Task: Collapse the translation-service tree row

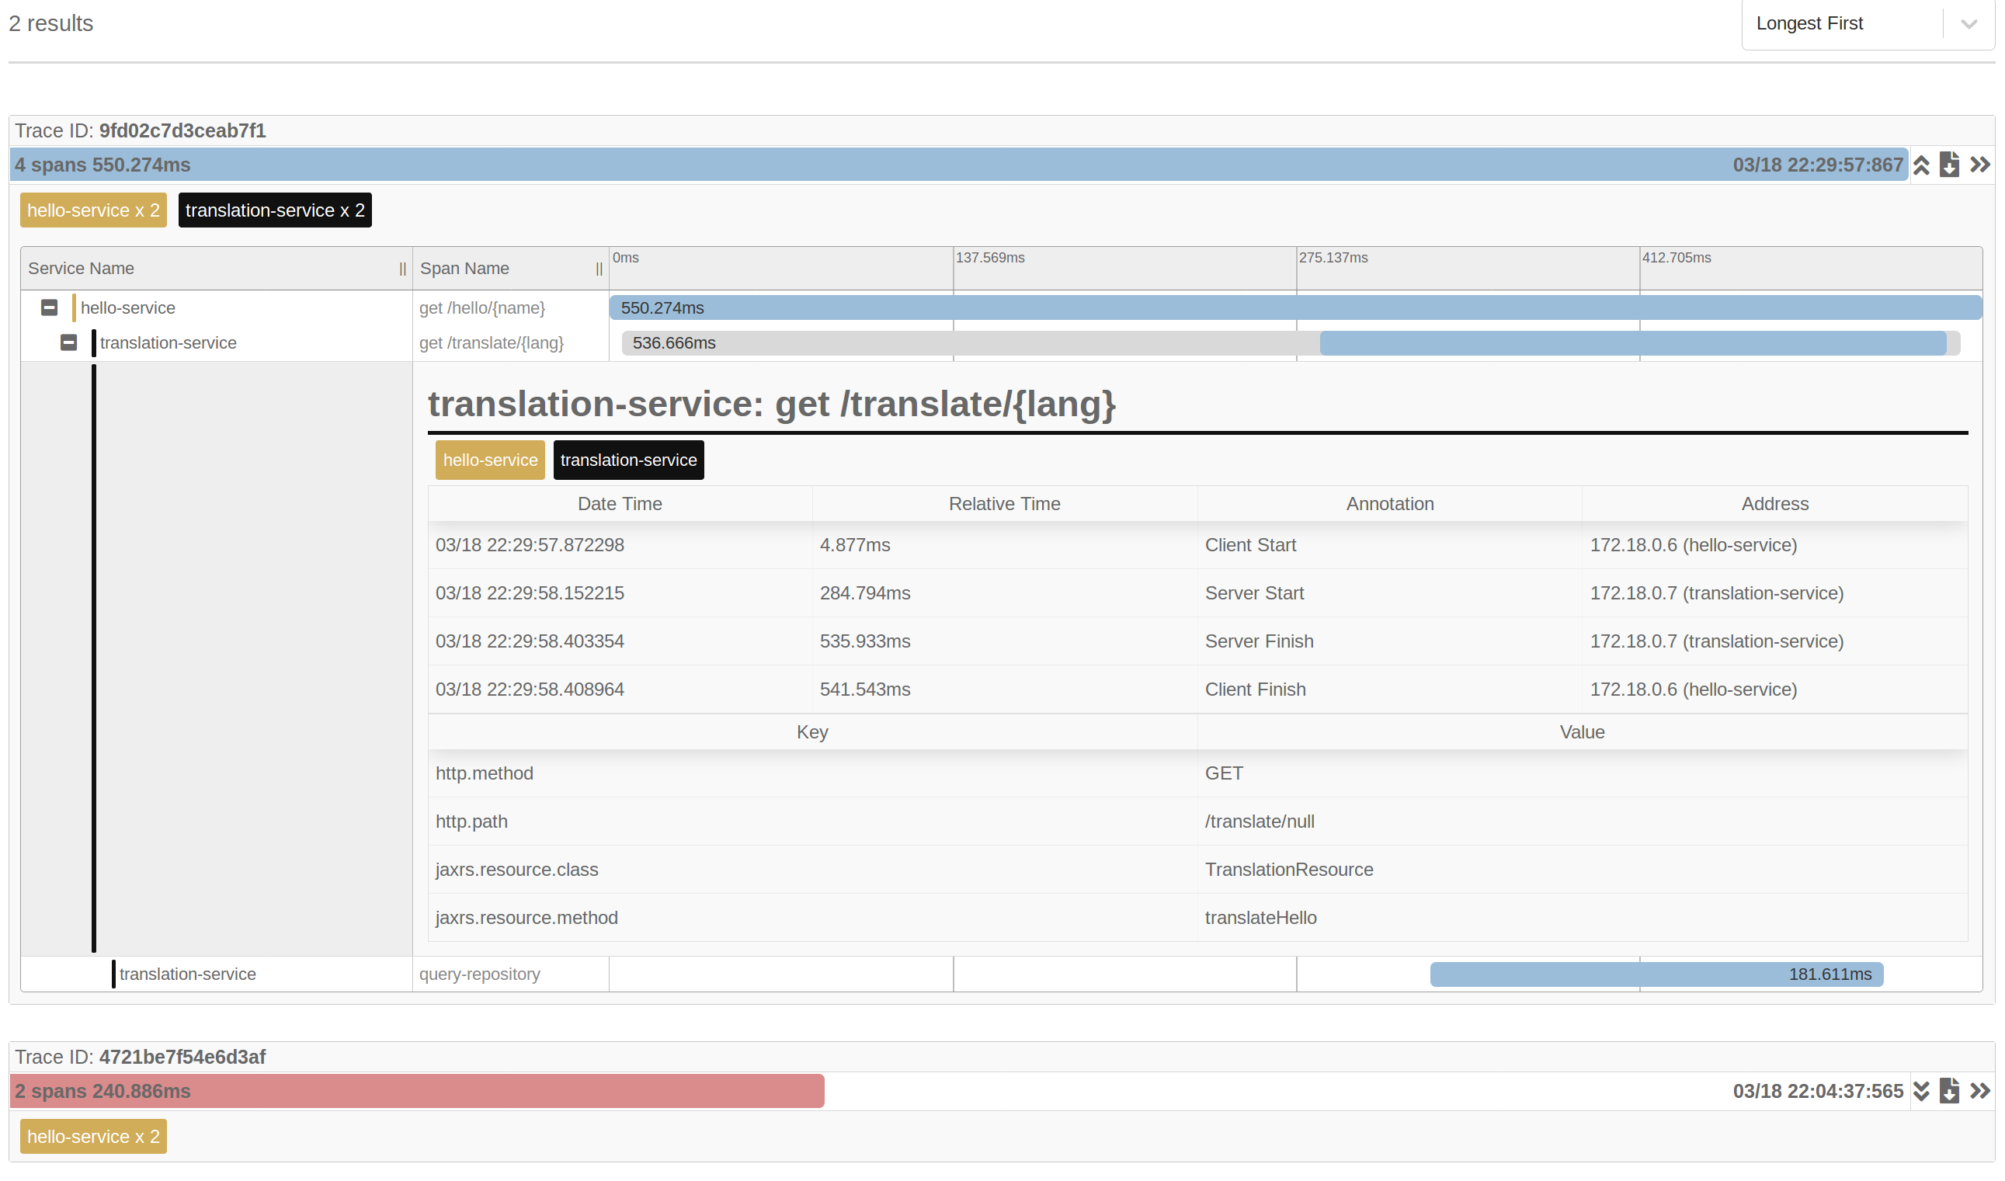Action: click(68, 342)
